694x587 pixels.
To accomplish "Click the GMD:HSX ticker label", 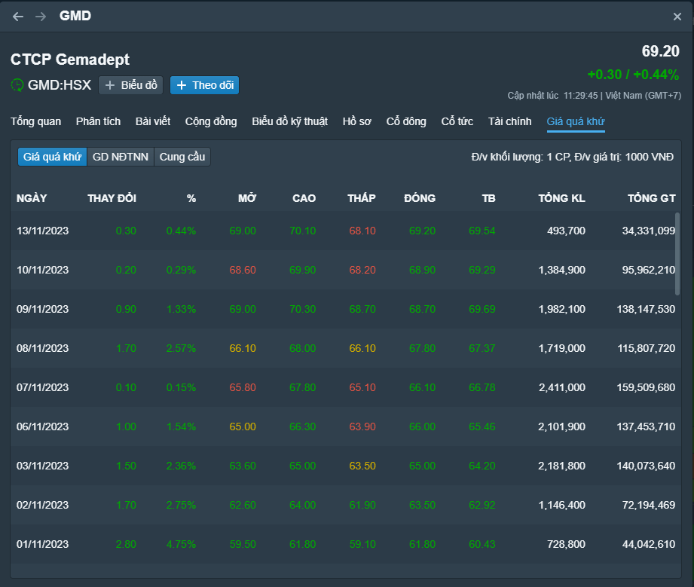I will pyautogui.click(x=60, y=85).
